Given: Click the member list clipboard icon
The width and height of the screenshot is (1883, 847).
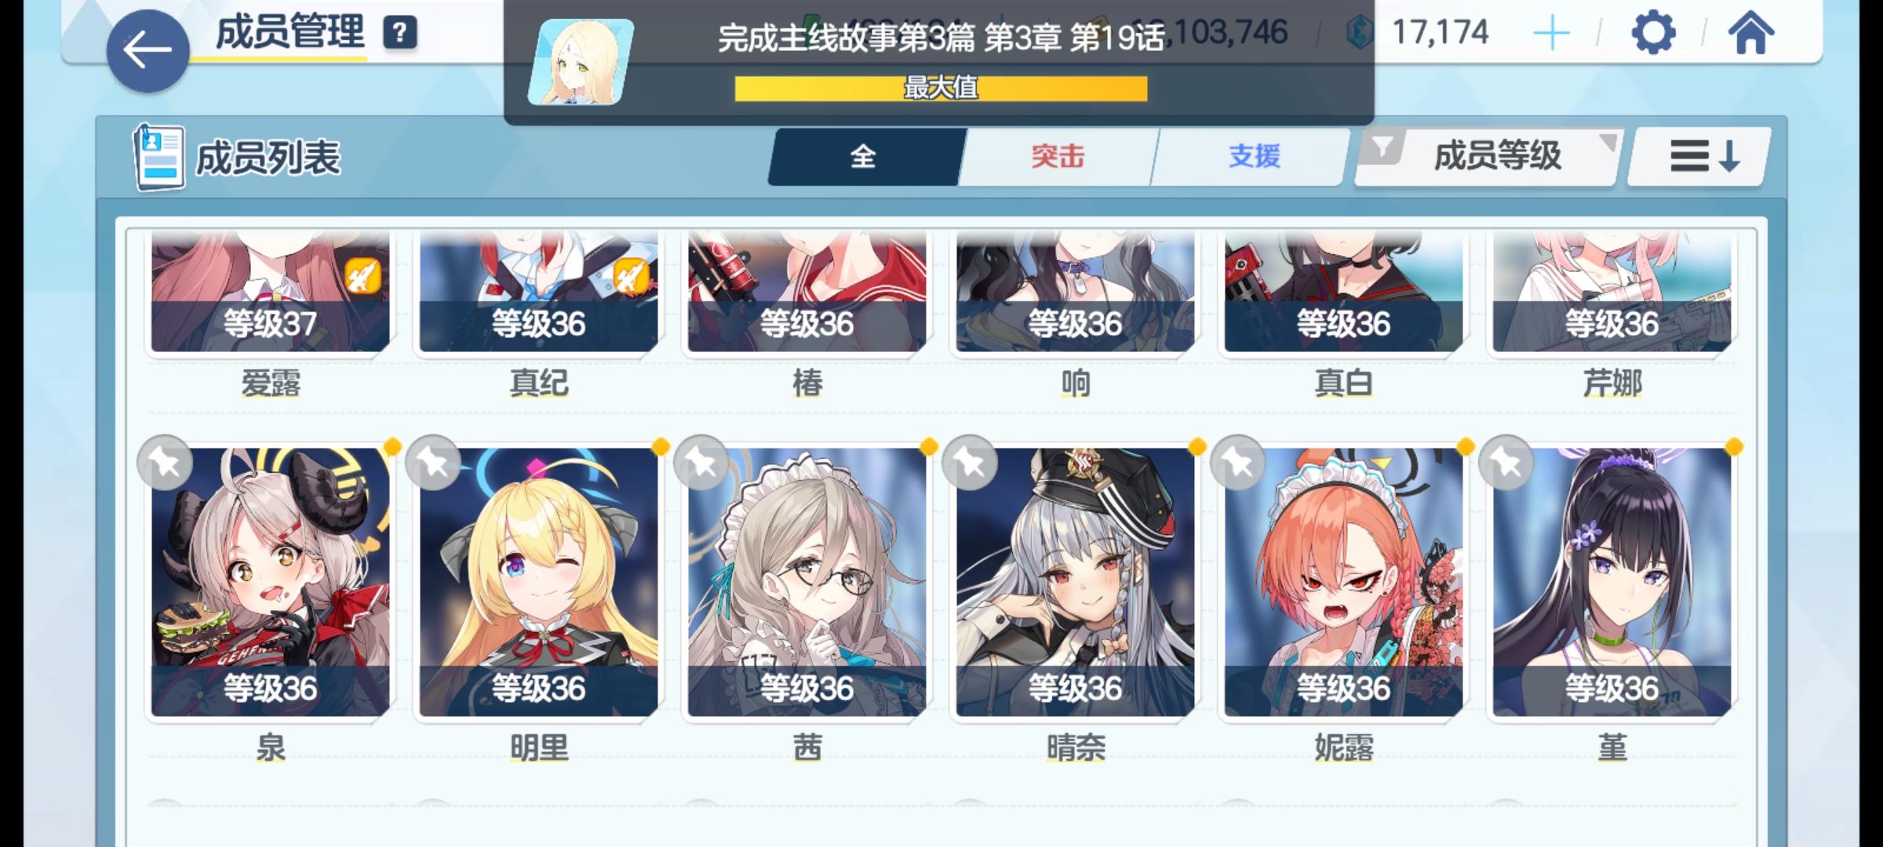Looking at the screenshot, I should 159,157.
